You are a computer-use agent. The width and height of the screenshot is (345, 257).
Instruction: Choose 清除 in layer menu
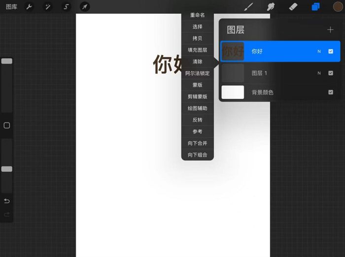click(197, 62)
